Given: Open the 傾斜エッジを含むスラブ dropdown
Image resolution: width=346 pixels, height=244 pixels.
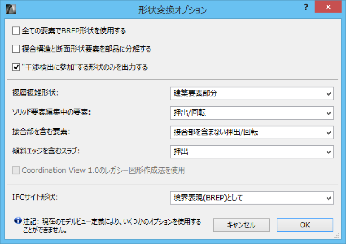Looking at the screenshot, I should [x=252, y=152].
